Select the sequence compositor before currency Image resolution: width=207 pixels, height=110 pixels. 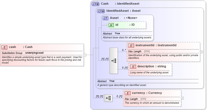(x=108, y=98)
